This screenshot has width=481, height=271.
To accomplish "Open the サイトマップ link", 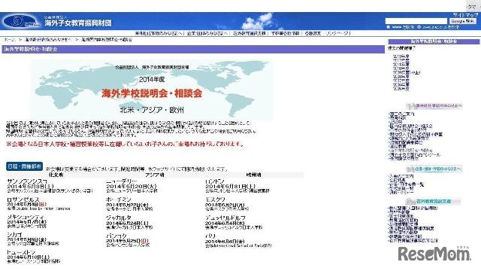I will point(465,14).
